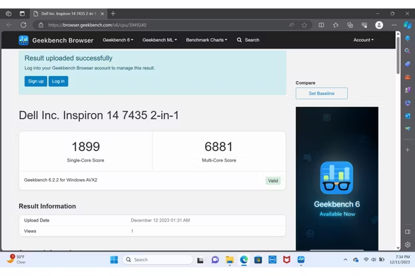Switch to the Dell Inspiron 14 7435 tab
The width and height of the screenshot is (415, 276).
click(x=68, y=13)
